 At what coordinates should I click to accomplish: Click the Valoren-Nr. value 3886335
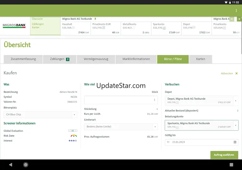click(x=72, y=102)
